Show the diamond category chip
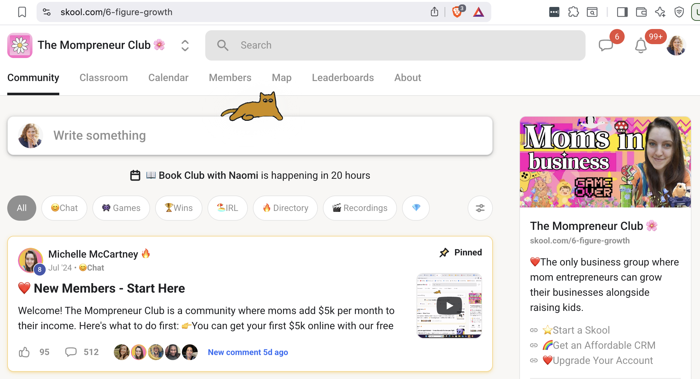 coord(416,208)
